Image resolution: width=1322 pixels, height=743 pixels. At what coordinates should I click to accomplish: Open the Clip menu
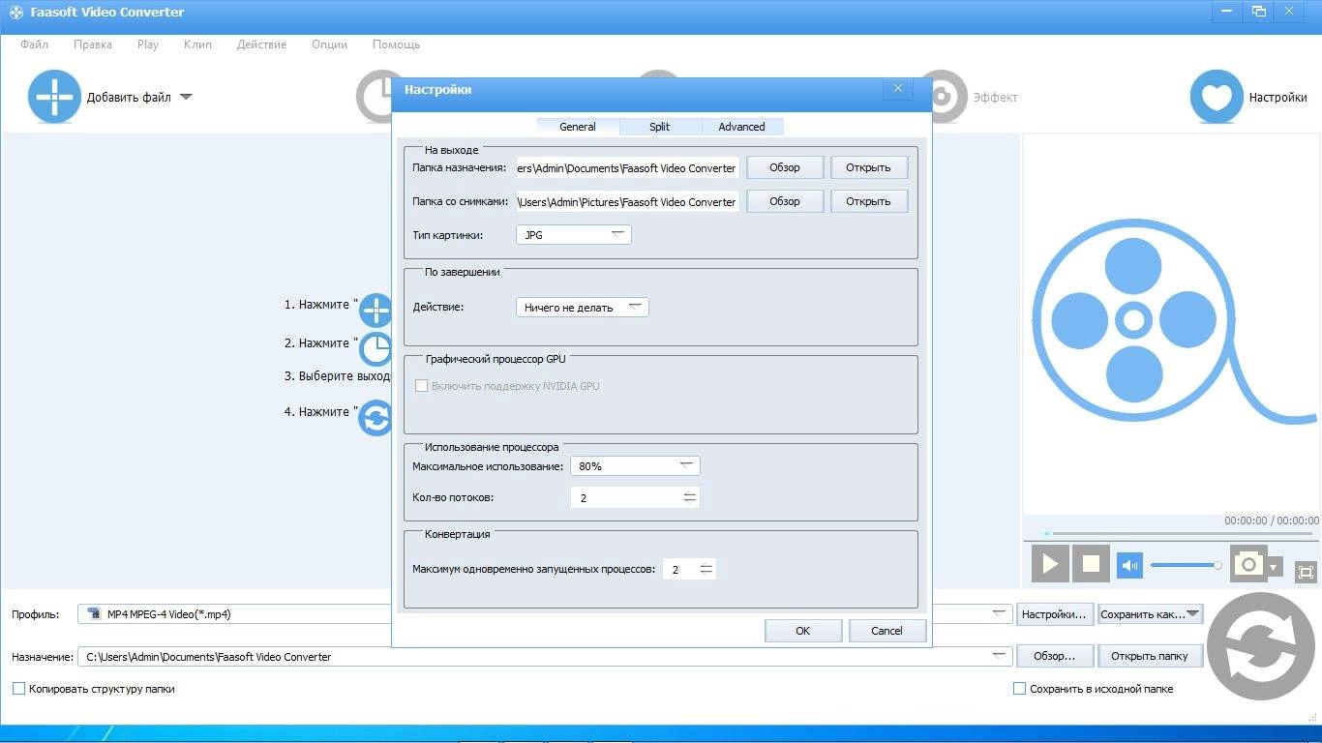pyautogui.click(x=197, y=45)
